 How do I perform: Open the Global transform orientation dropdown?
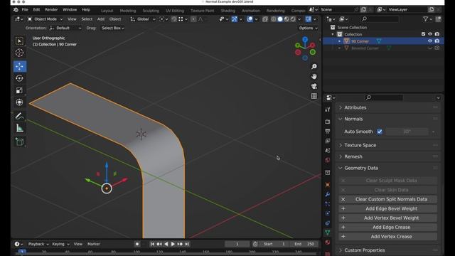142,19
